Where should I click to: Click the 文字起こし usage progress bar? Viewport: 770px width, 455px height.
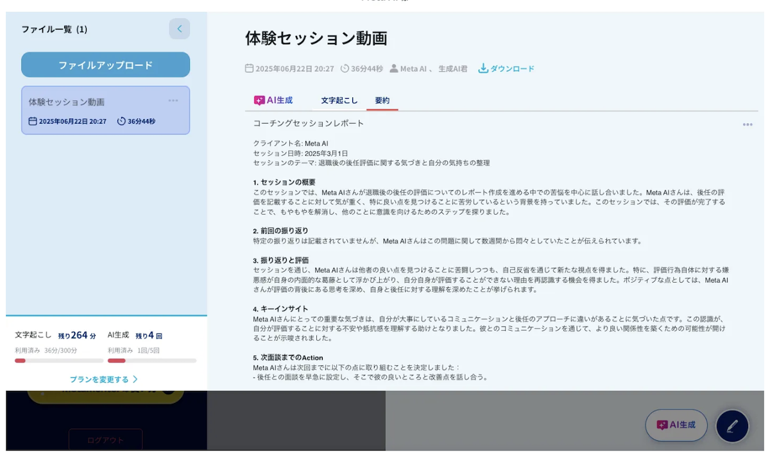pos(59,361)
